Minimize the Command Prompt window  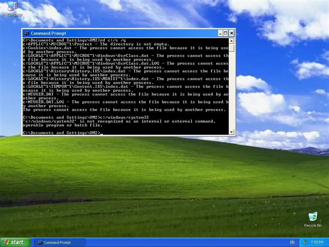point(220,33)
